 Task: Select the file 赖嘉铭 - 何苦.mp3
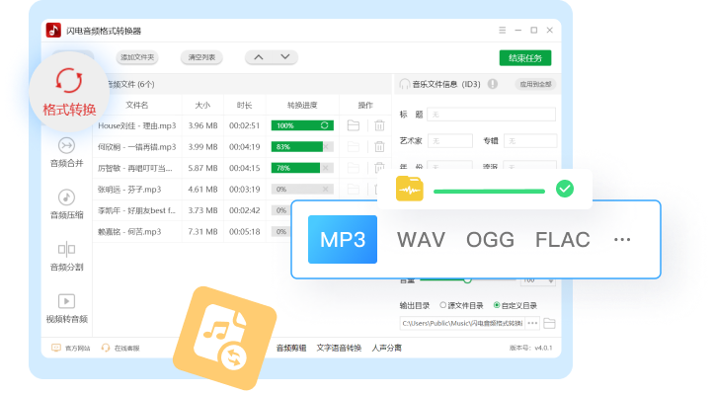pyautogui.click(x=129, y=232)
